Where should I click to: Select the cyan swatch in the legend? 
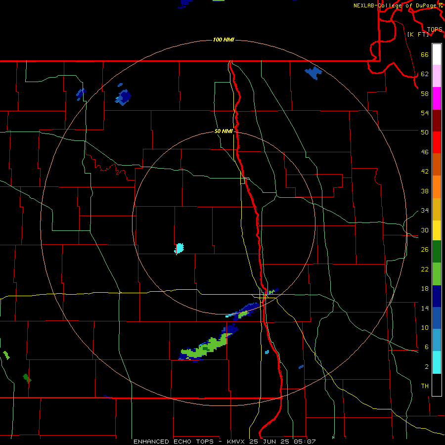[x=437, y=362]
